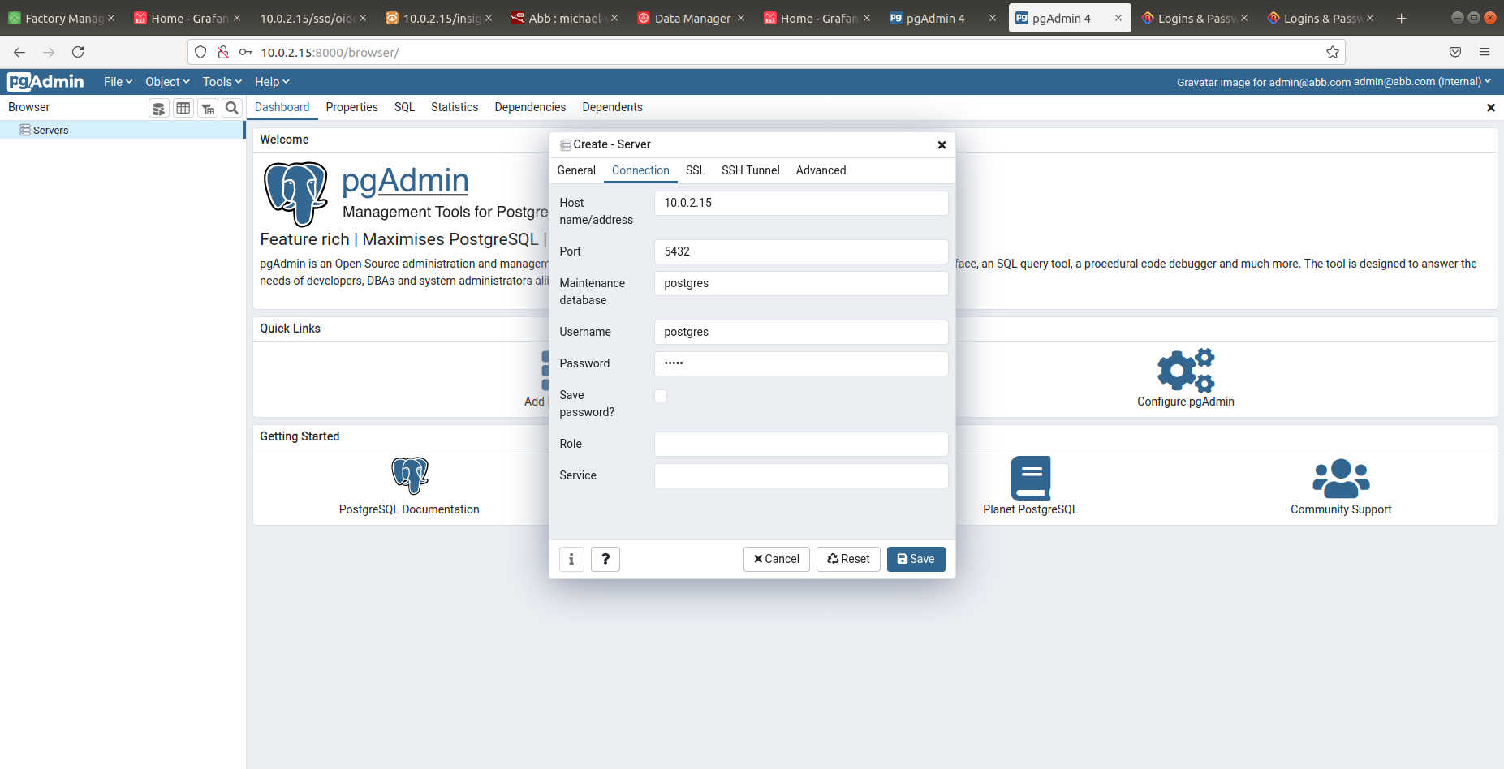Open Planet PostgreSQL book icon
This screenshot has height=769, width=1504.
[1031, 478]
